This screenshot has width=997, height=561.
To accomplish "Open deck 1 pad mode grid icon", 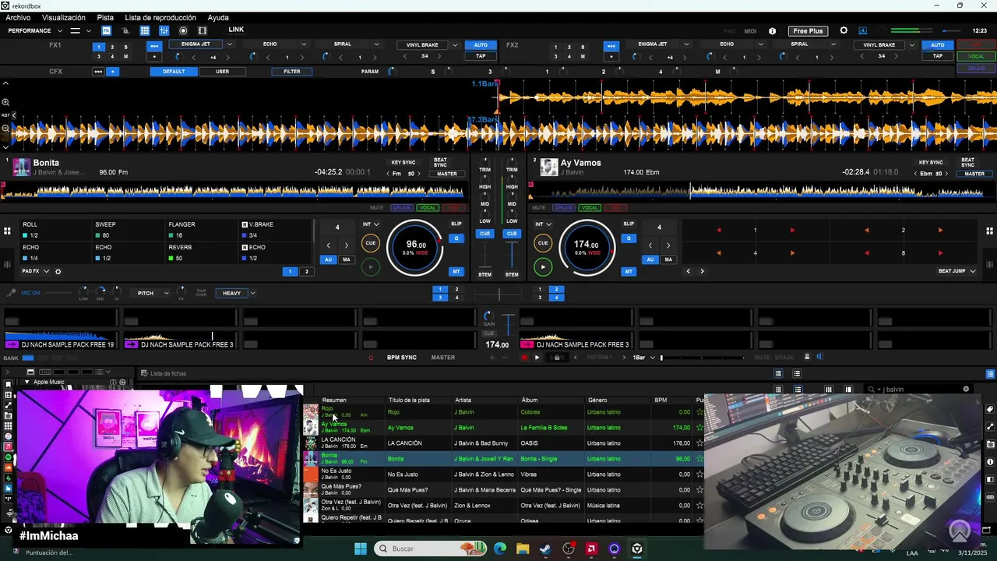I will pyautogui.click(x=7, y=231).
